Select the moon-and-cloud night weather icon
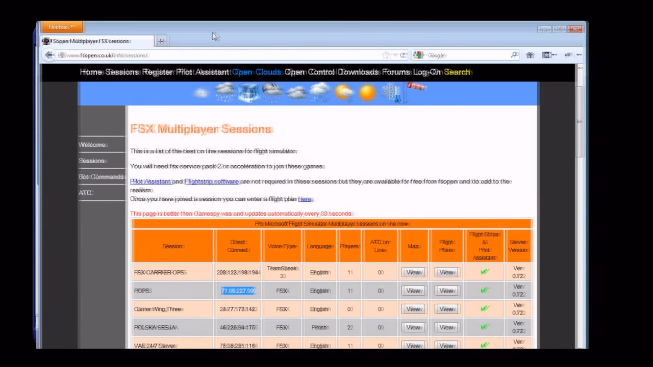 (272, 93)
